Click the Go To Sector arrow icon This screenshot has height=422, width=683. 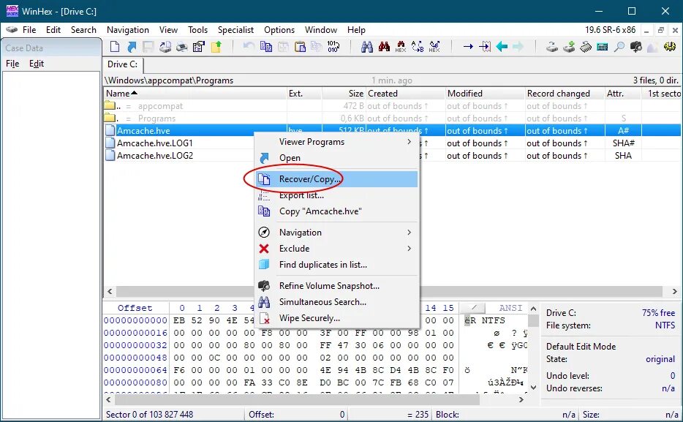(485, 46)
